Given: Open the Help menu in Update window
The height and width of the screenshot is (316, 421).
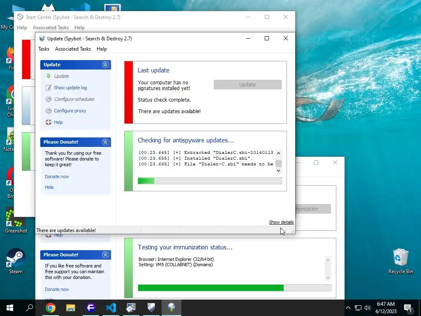Looking at the screenshot, I should pos(102,49).
